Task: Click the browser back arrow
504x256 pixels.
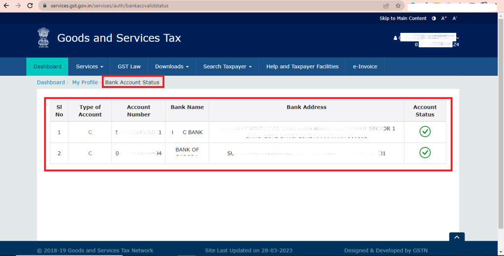Action: [6, 6]
